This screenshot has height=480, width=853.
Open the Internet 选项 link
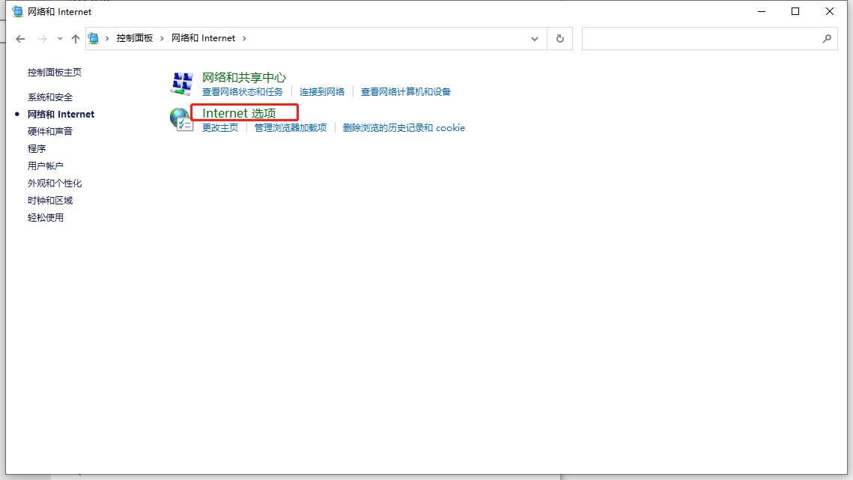coord(239,113)
